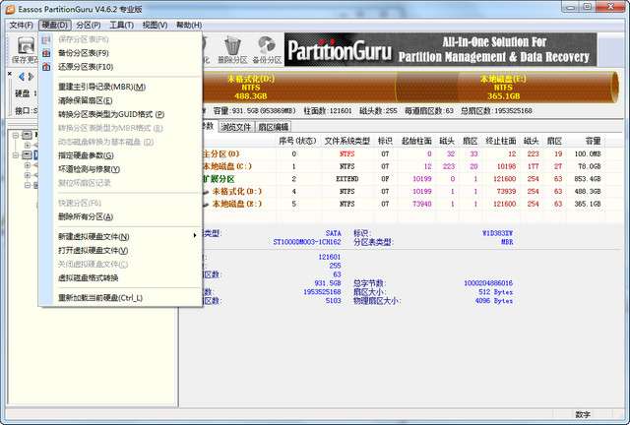Open the 工具(T) menu
This screenshot has width=630, height=425.
click(x=121, y=25)
